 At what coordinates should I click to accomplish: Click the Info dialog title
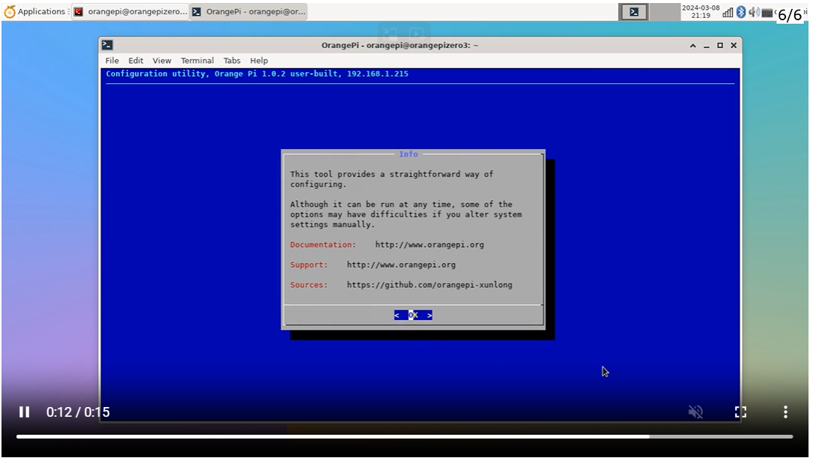[408, 154]
